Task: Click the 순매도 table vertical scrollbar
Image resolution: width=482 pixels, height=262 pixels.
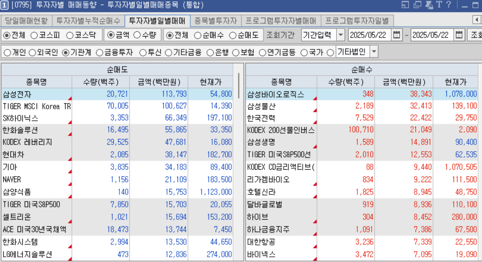Action: pyautogui.click(x=238, y=86)
